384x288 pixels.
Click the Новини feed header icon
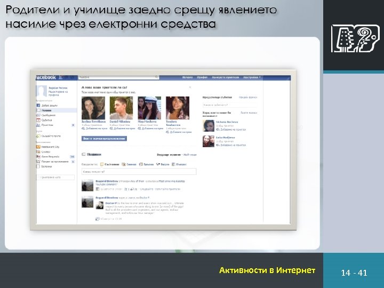84,154
